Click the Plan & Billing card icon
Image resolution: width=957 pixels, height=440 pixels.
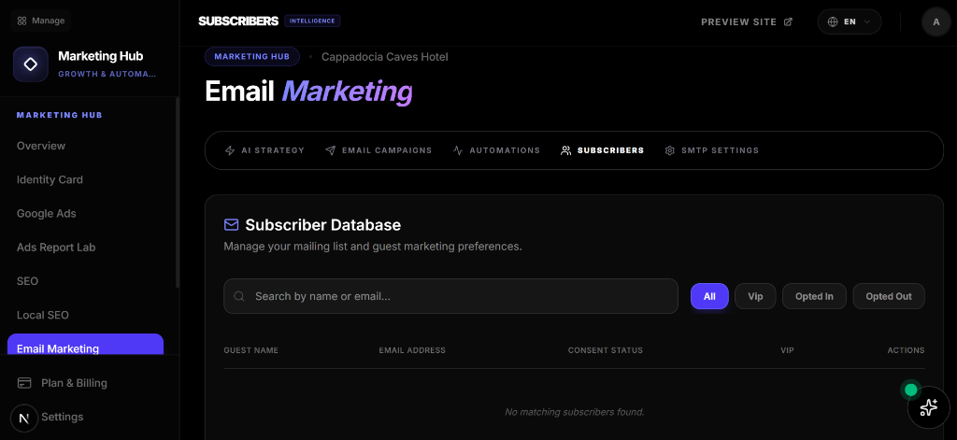[25, 383]
